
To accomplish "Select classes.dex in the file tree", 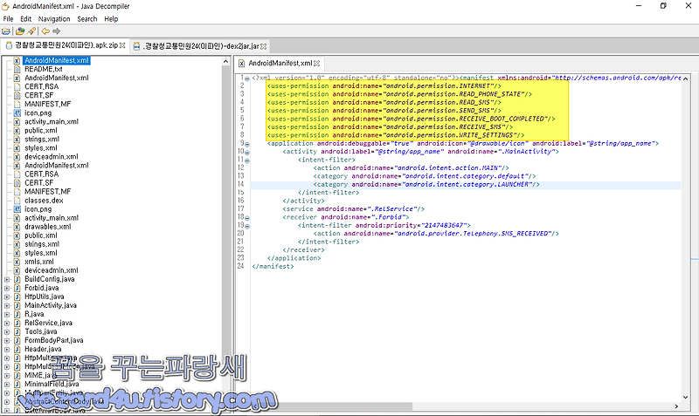I will point(44,201).
